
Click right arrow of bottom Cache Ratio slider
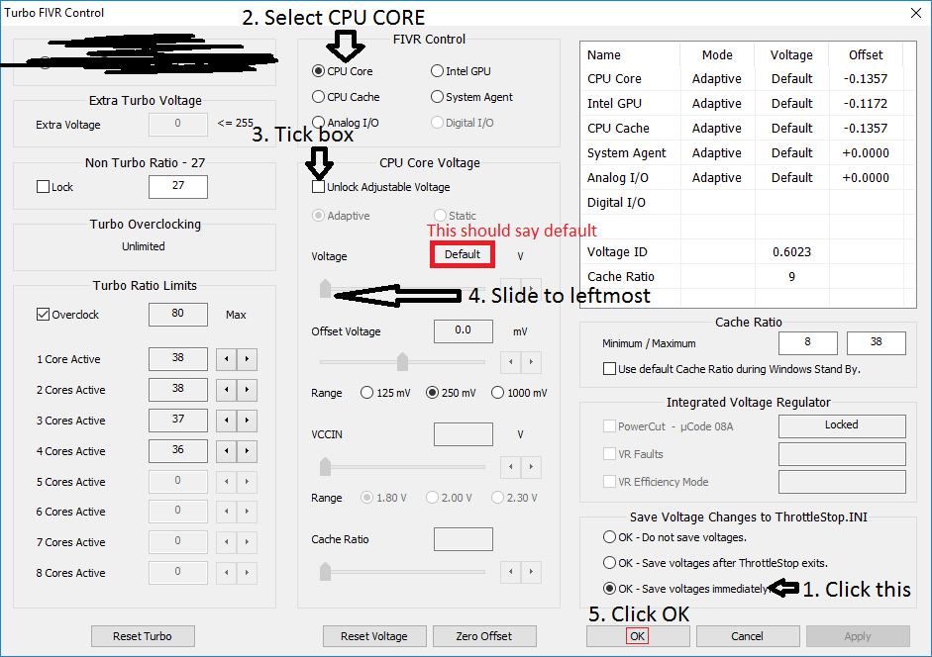tap(532, 572)
